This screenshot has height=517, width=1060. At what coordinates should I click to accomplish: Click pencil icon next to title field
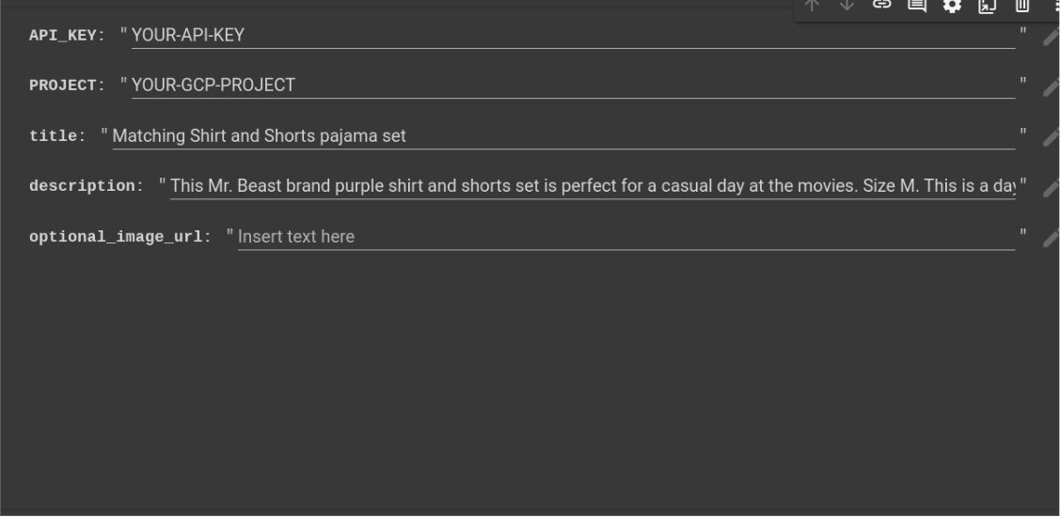coord(1051,137)
